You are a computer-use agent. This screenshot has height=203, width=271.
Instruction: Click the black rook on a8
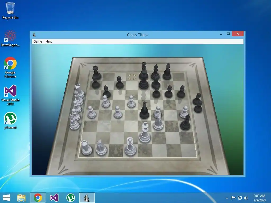point(97,73)
